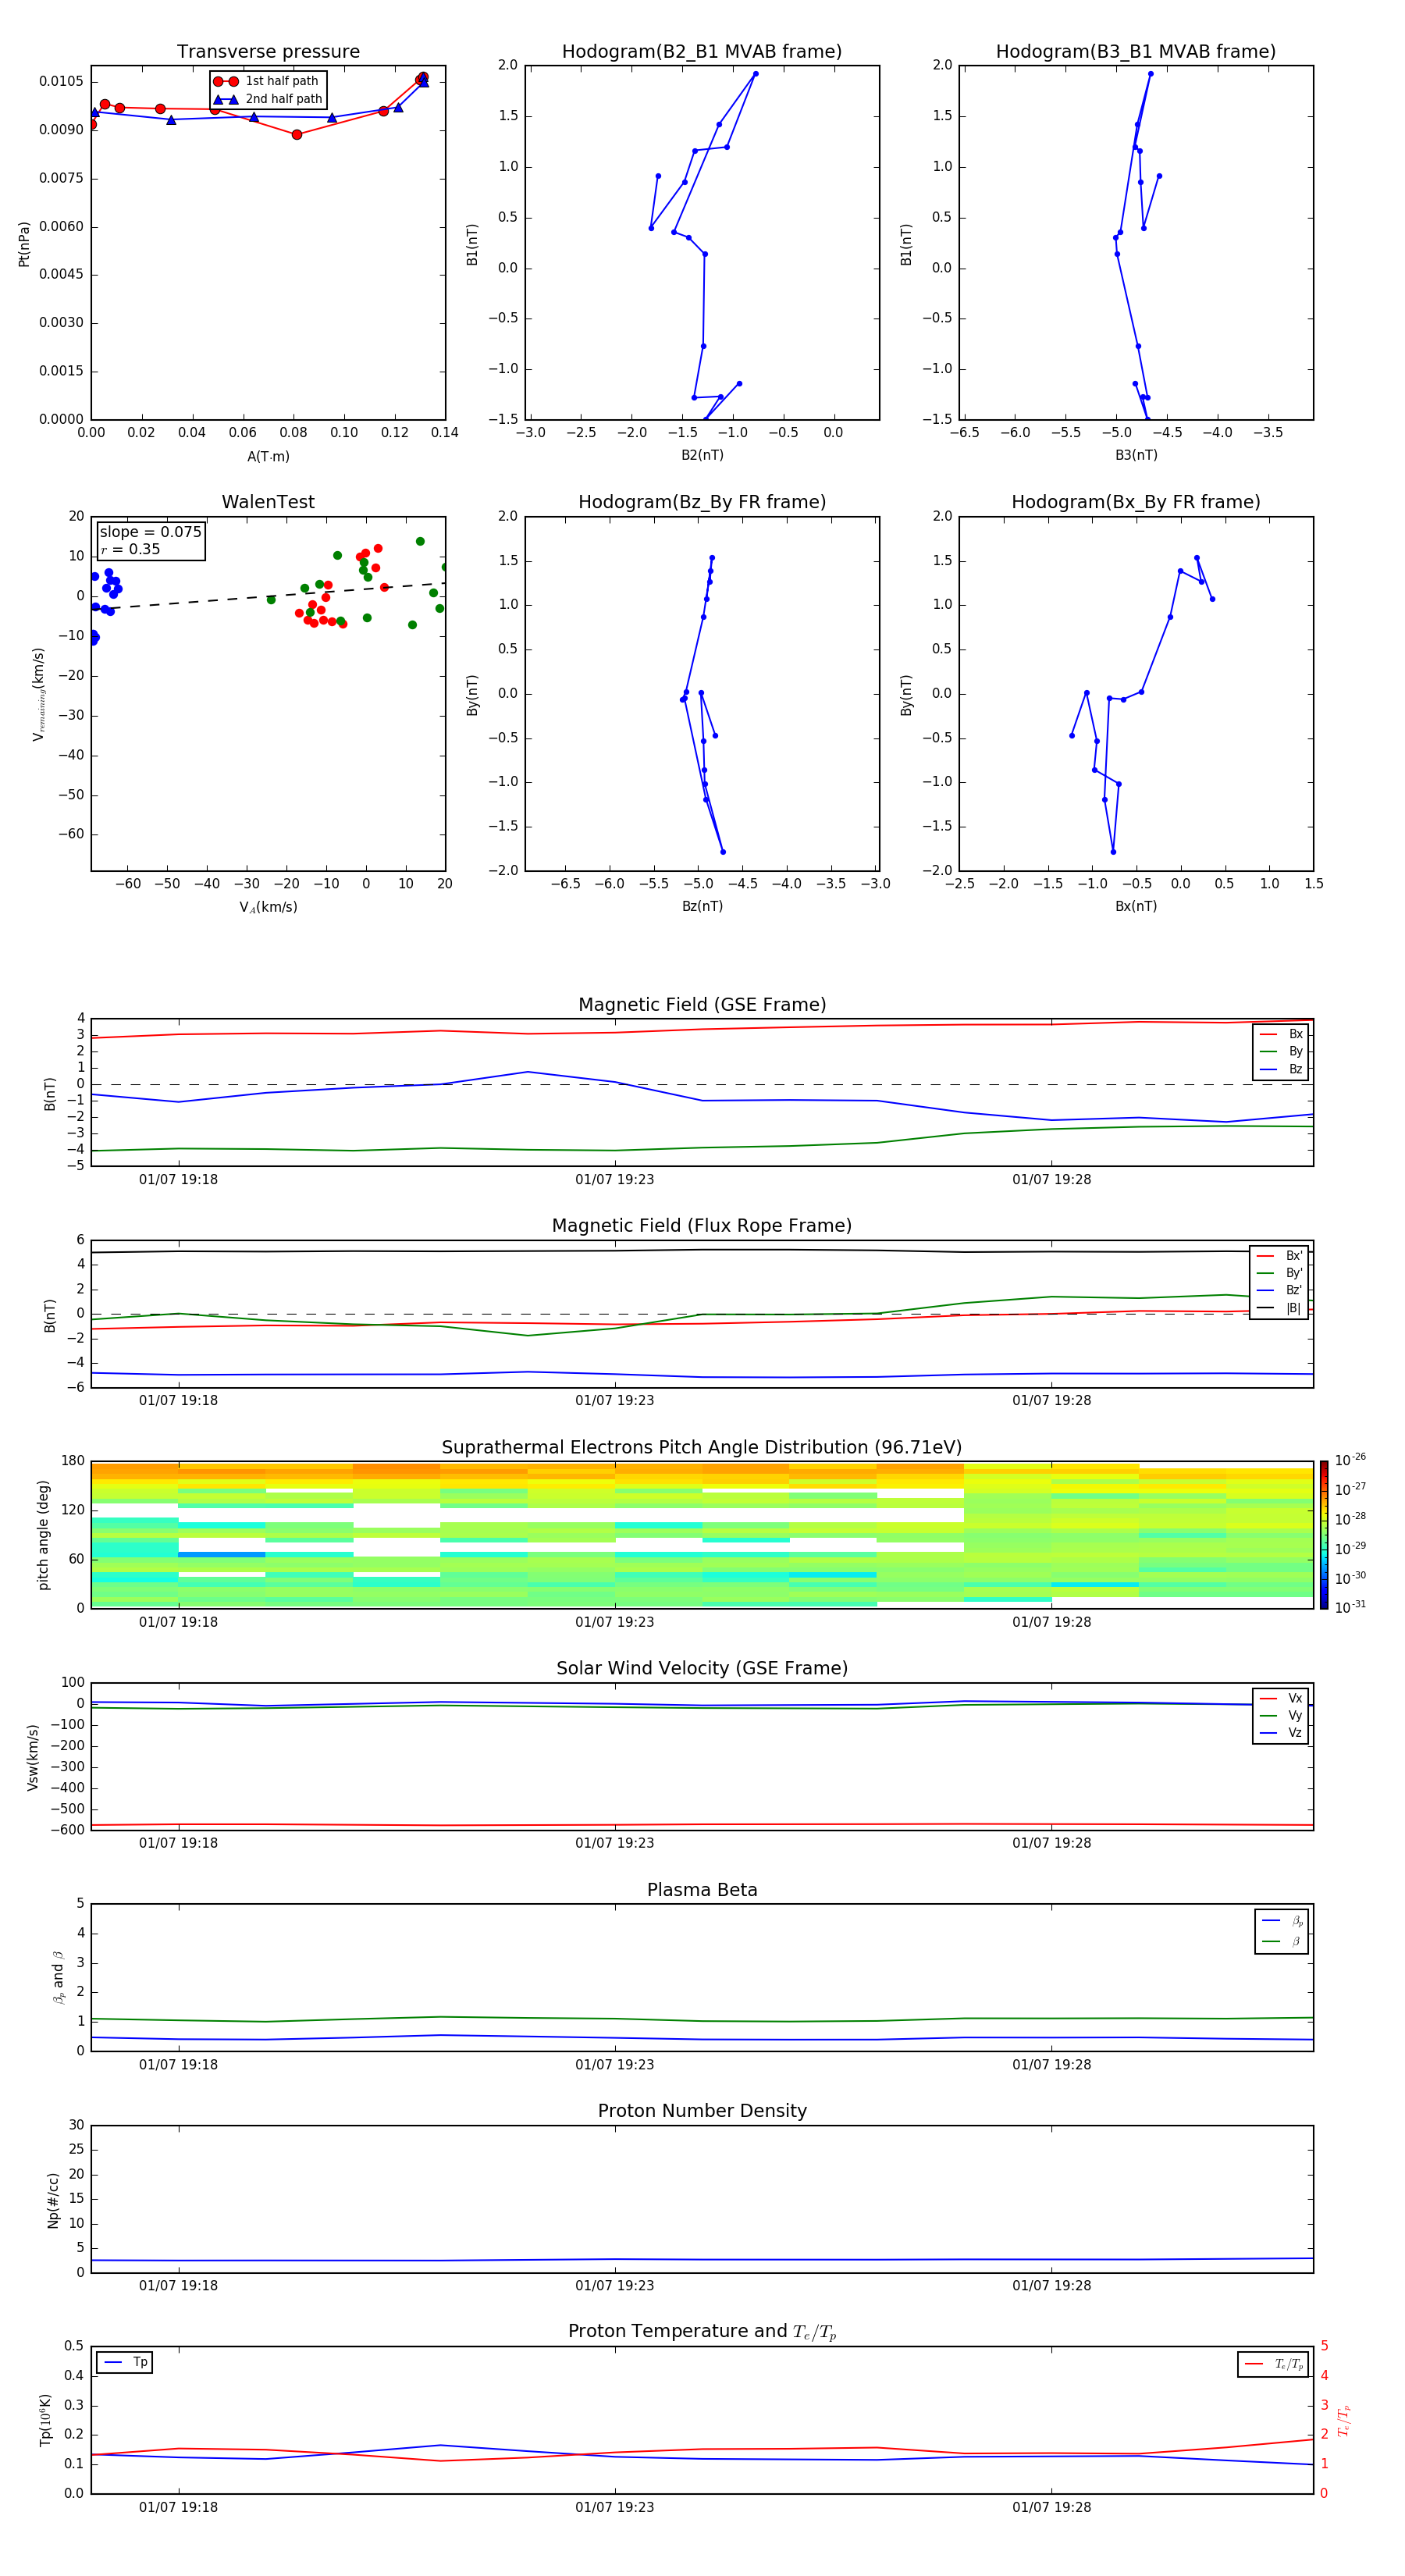Click 'r = 0.35' annotation text
The image size is (1405, 2576).
(x=131, y=549)
